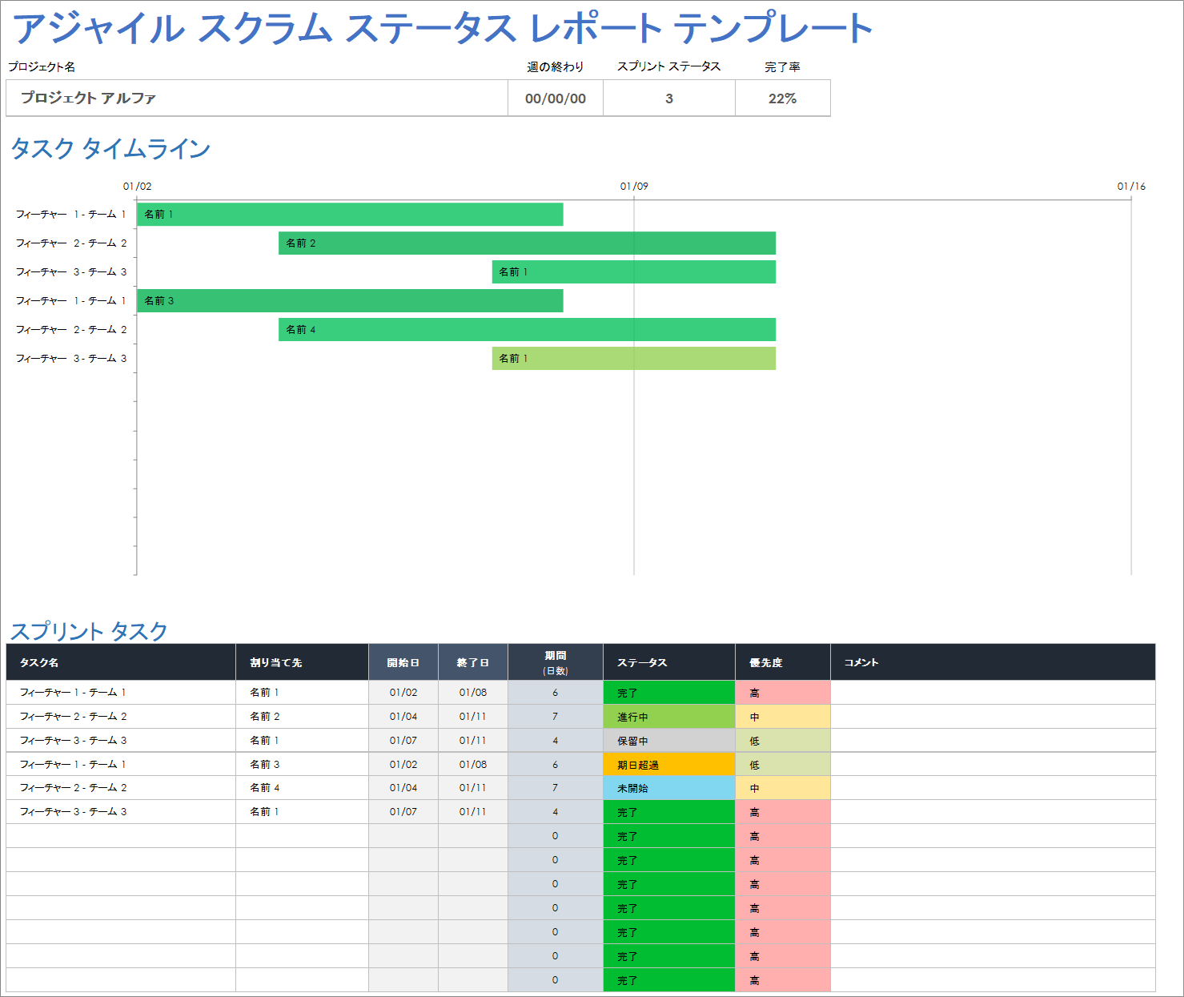Select duration 7 in the 名前 2 row

556,717
